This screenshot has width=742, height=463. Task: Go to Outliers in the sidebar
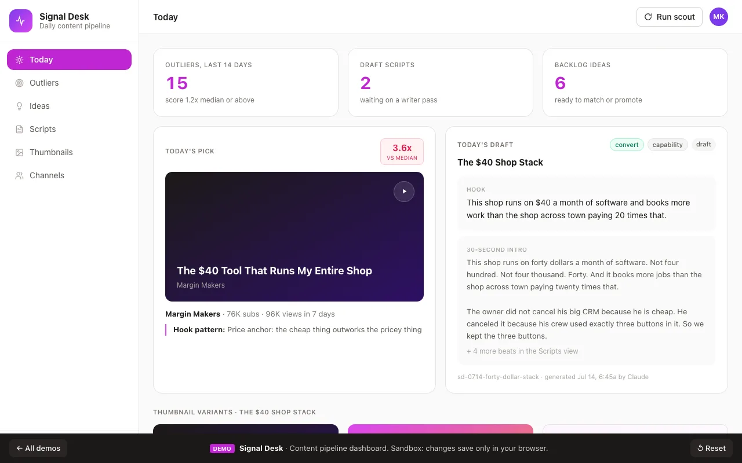pyautogui.click(x=69, y=83)
